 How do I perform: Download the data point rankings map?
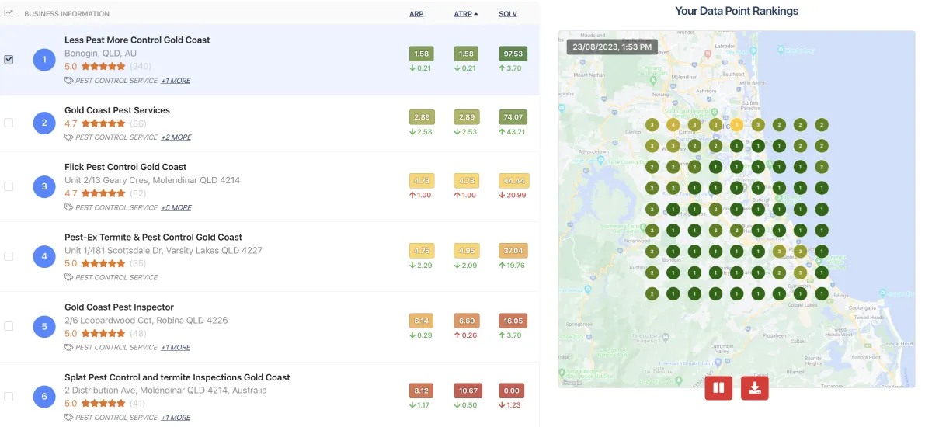click(x=755, y=388)
